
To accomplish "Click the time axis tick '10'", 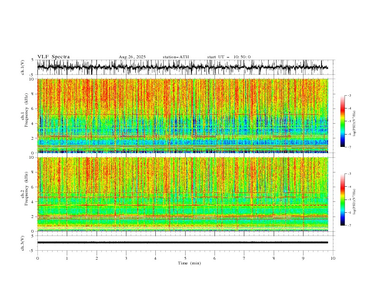I will click(333, 258).
